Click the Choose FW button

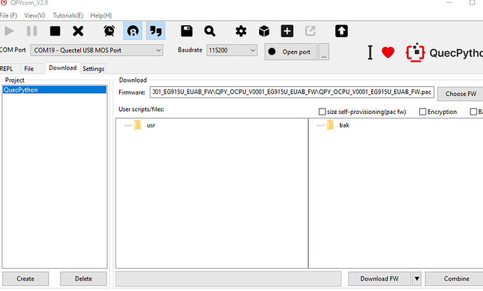tap(461, 93)
